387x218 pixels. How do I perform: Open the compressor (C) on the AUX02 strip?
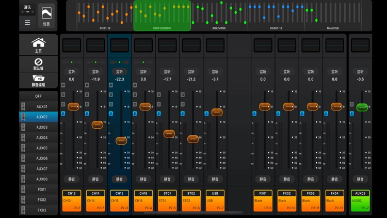pos(352,104)
